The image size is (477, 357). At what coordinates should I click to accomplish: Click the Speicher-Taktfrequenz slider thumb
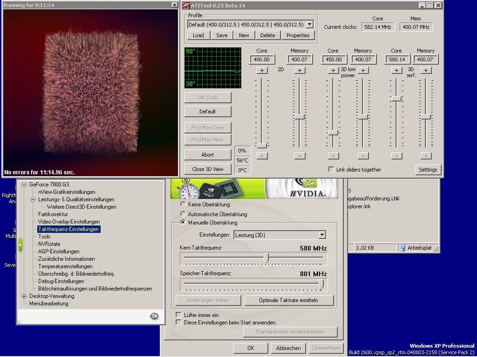click(x=321, y=284)
